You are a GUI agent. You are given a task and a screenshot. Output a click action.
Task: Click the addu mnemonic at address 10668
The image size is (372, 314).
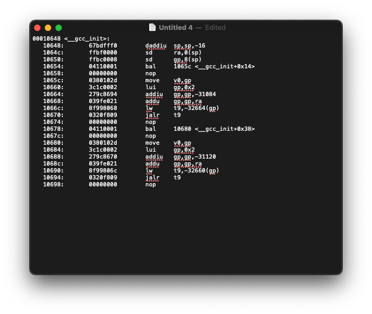click(x=152, y=101)
